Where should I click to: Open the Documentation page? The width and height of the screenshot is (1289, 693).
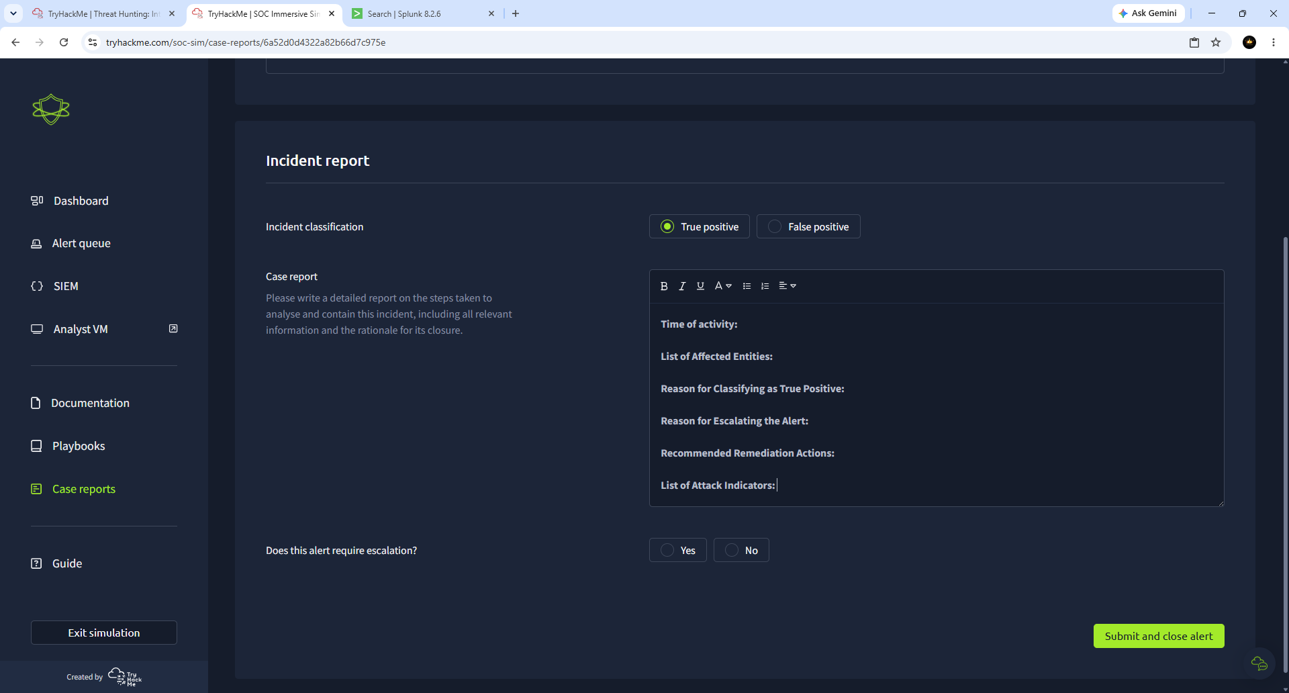80,403
